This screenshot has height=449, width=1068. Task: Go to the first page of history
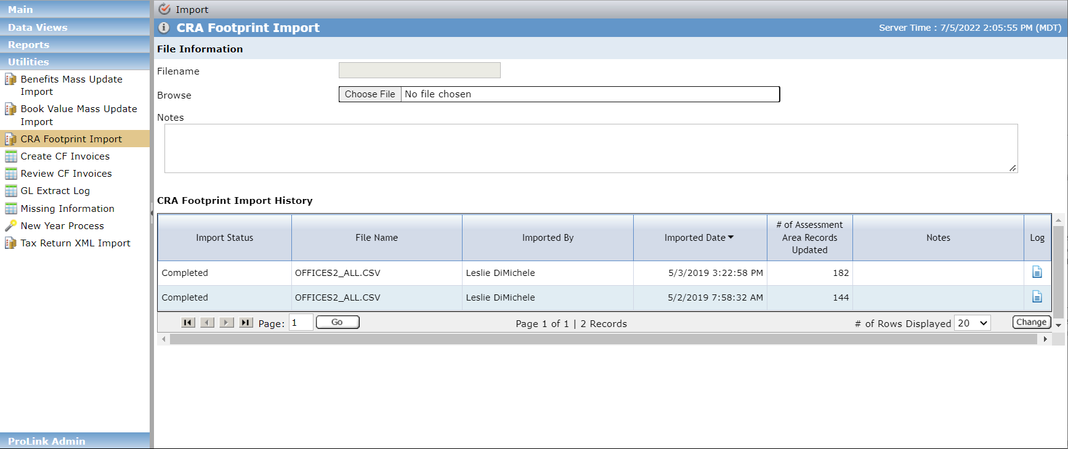pyautogui.click(x=188, y=323)
